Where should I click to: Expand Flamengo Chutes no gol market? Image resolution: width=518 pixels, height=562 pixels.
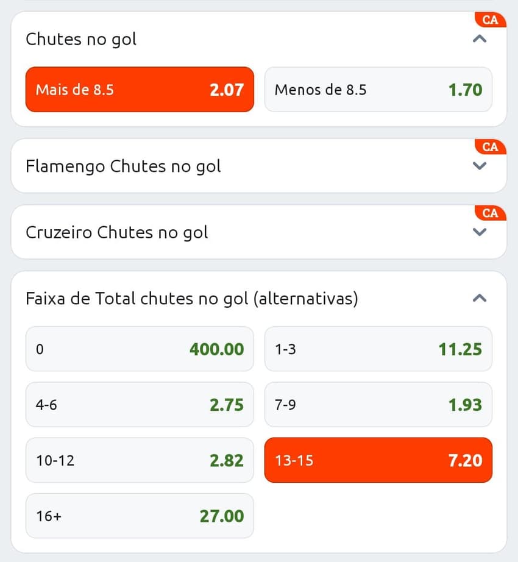click(x=480, y=165)
